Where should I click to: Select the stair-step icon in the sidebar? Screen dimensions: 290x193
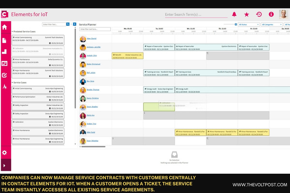[4, 52]
